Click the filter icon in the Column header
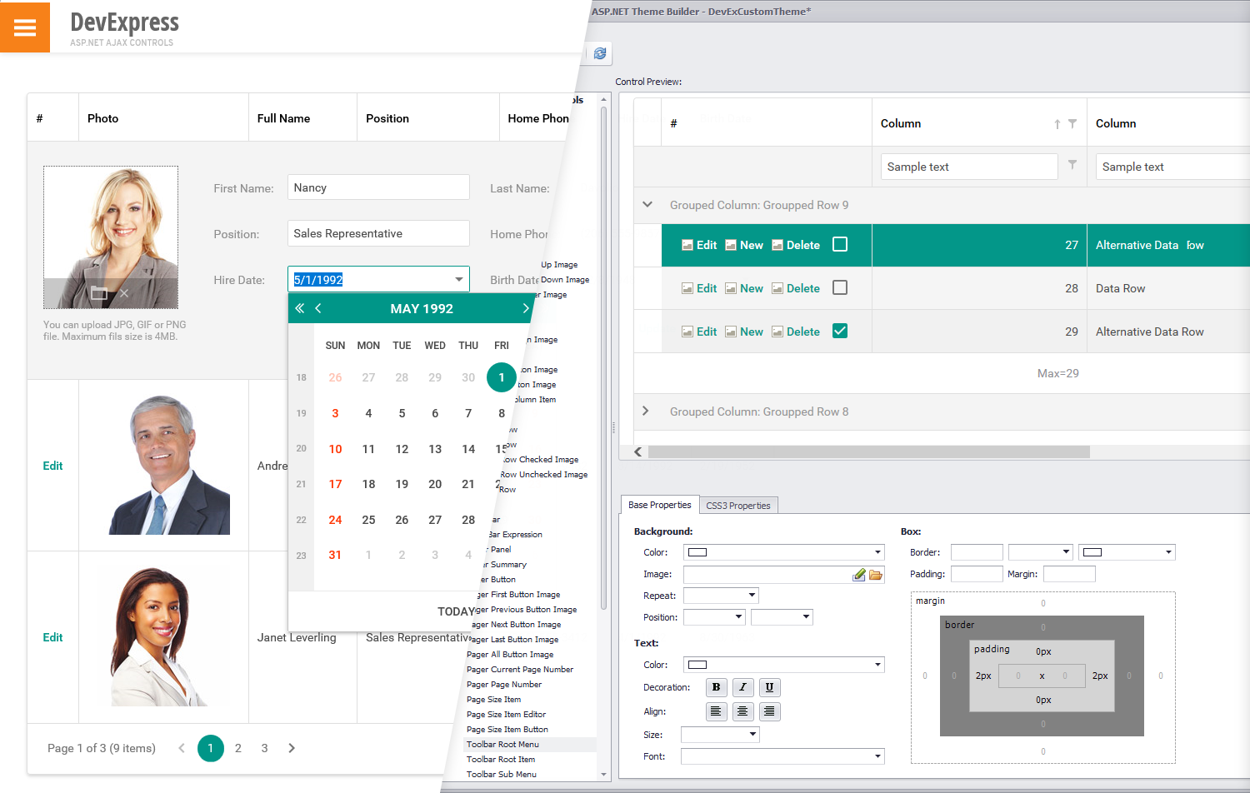1250x793 pixels. (x=1072, y=122)
